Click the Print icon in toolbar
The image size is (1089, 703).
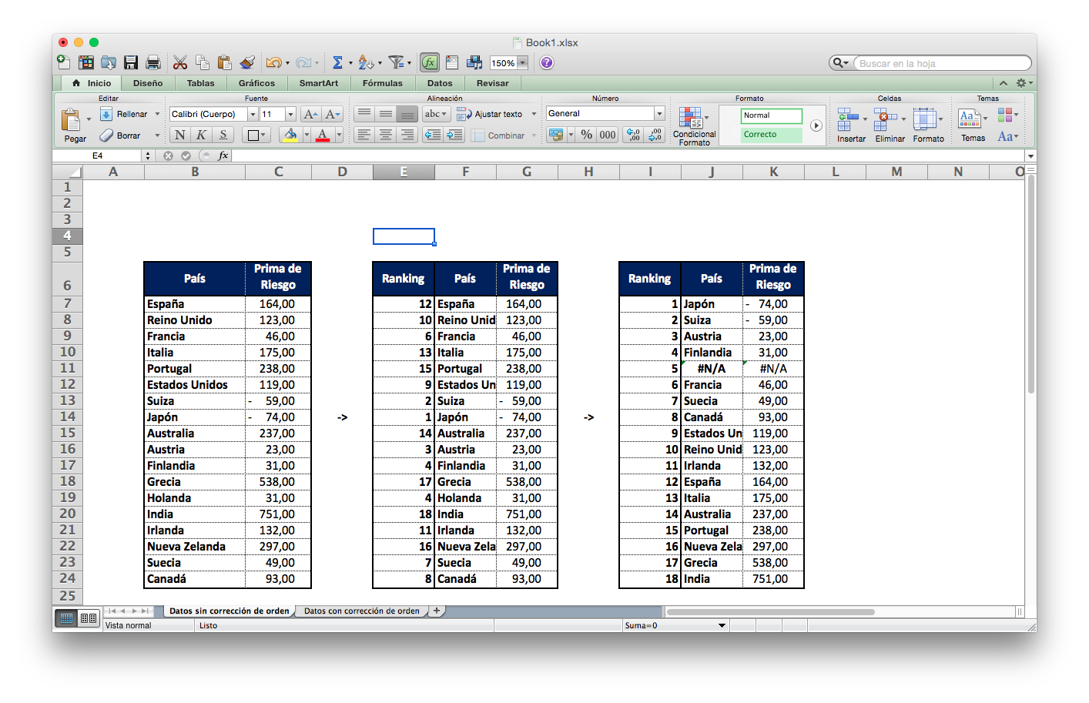click(153, 62)
